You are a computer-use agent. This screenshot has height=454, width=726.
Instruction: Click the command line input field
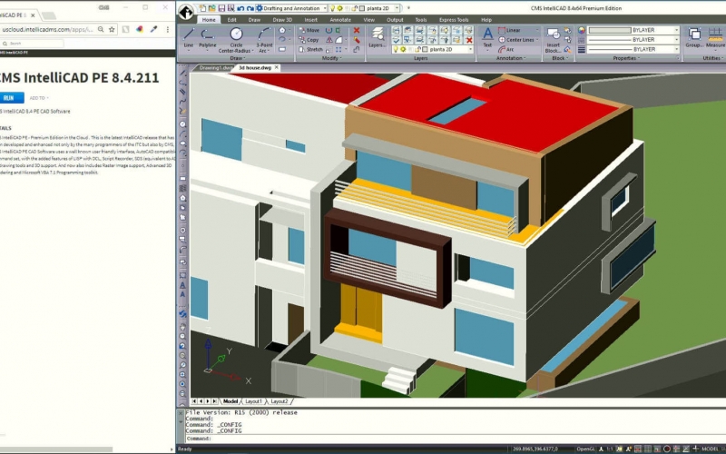point(454,439)
